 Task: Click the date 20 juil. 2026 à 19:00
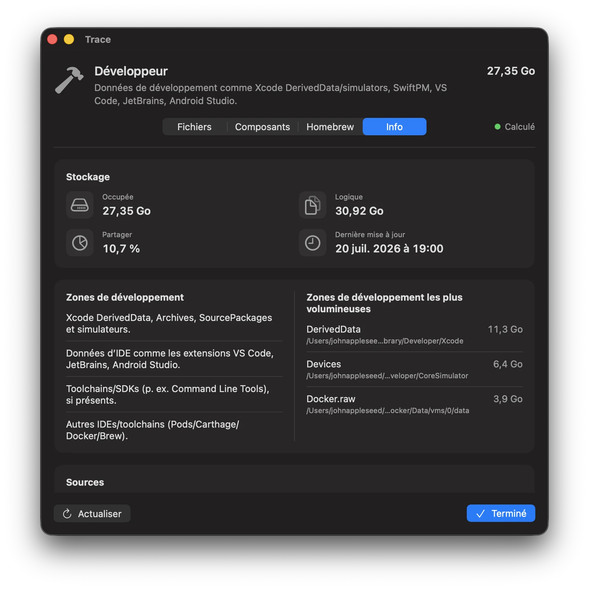[389, 248]
